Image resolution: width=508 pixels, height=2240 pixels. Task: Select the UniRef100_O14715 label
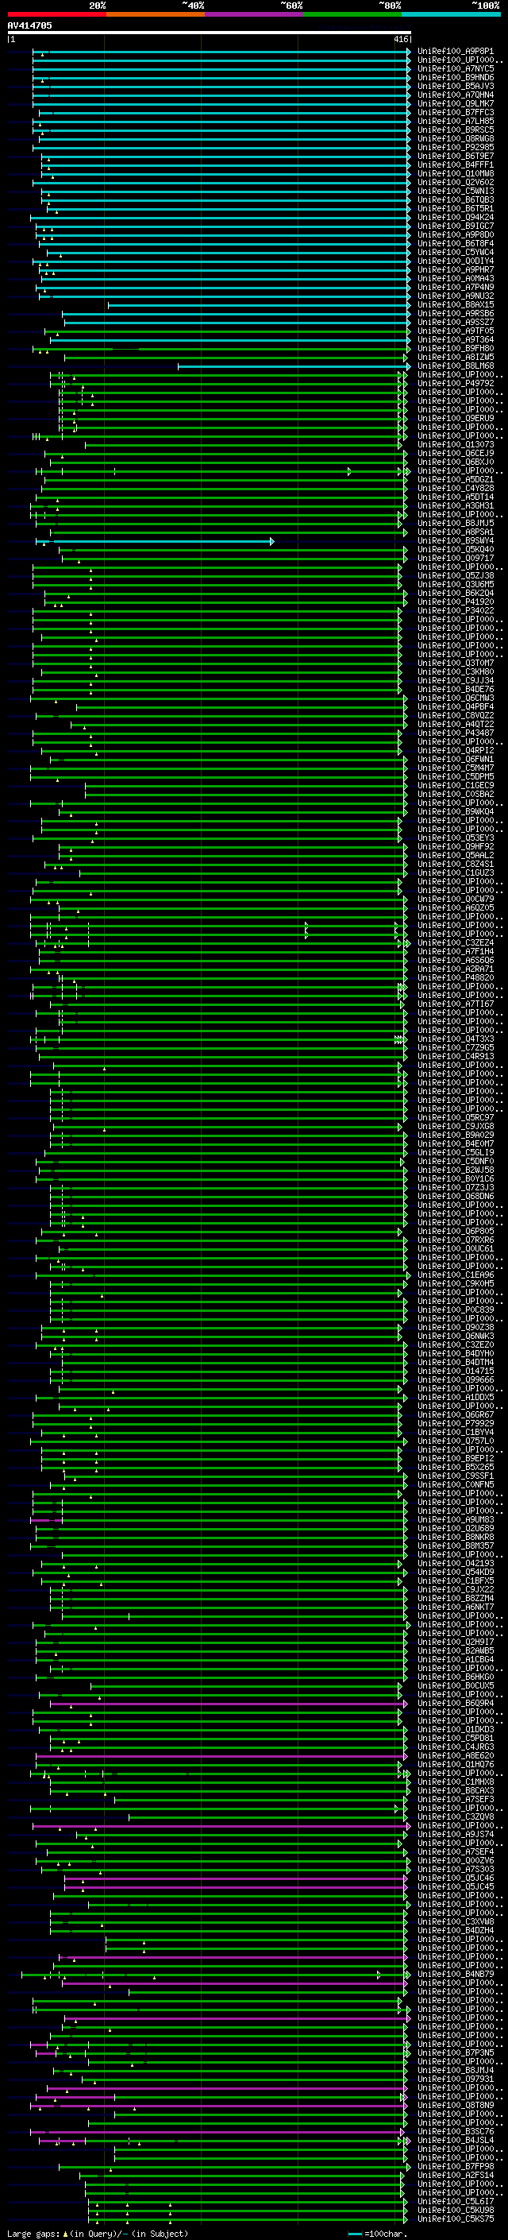456,1371
